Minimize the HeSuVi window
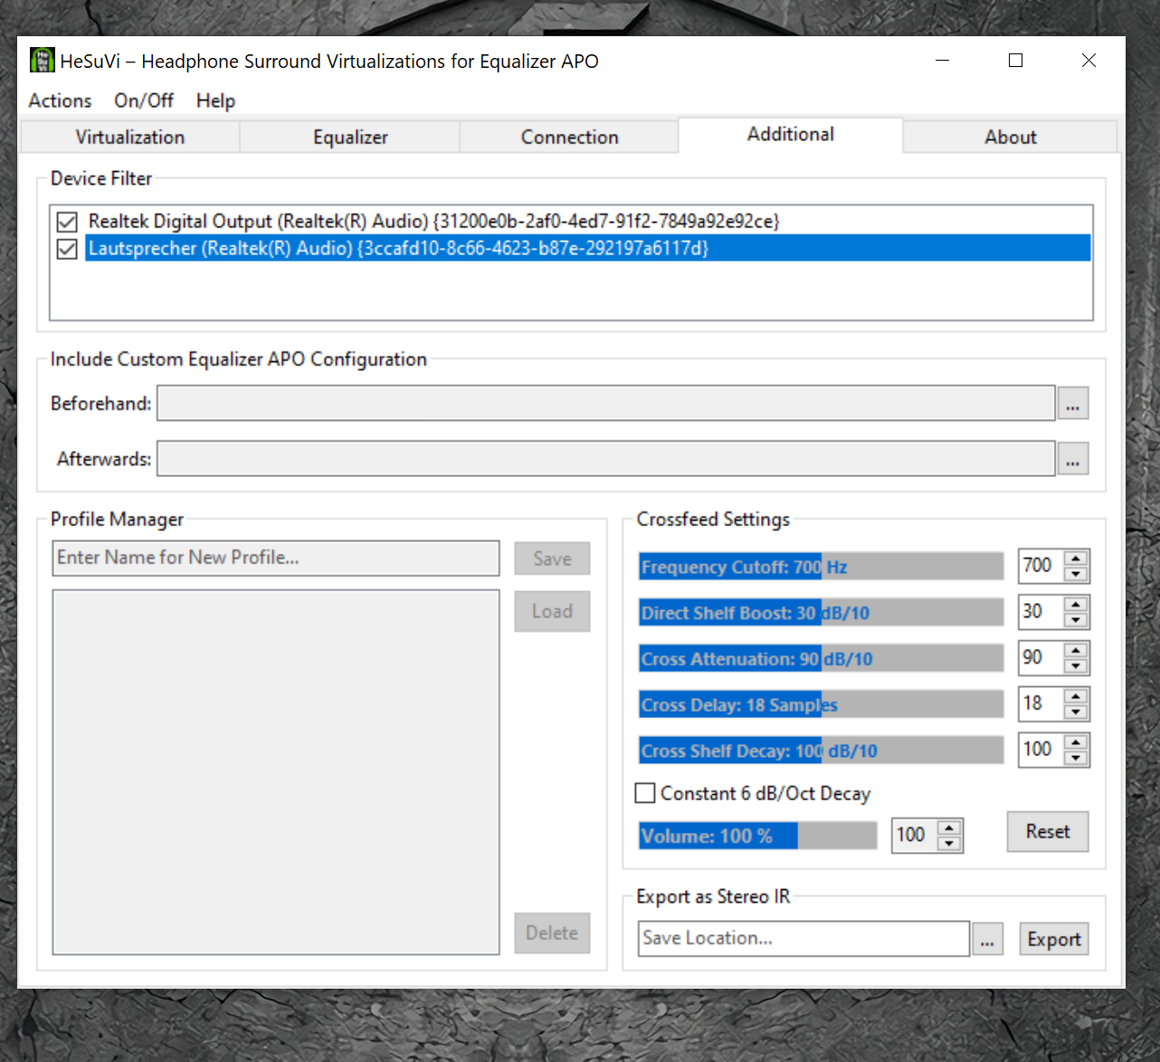Viewport: 1160px width, 1062px height. [943, 61]
